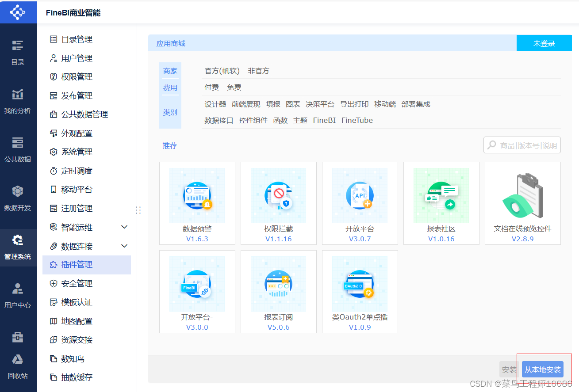Select the 插件管理 puzzle icon

(x=54, y=265)
